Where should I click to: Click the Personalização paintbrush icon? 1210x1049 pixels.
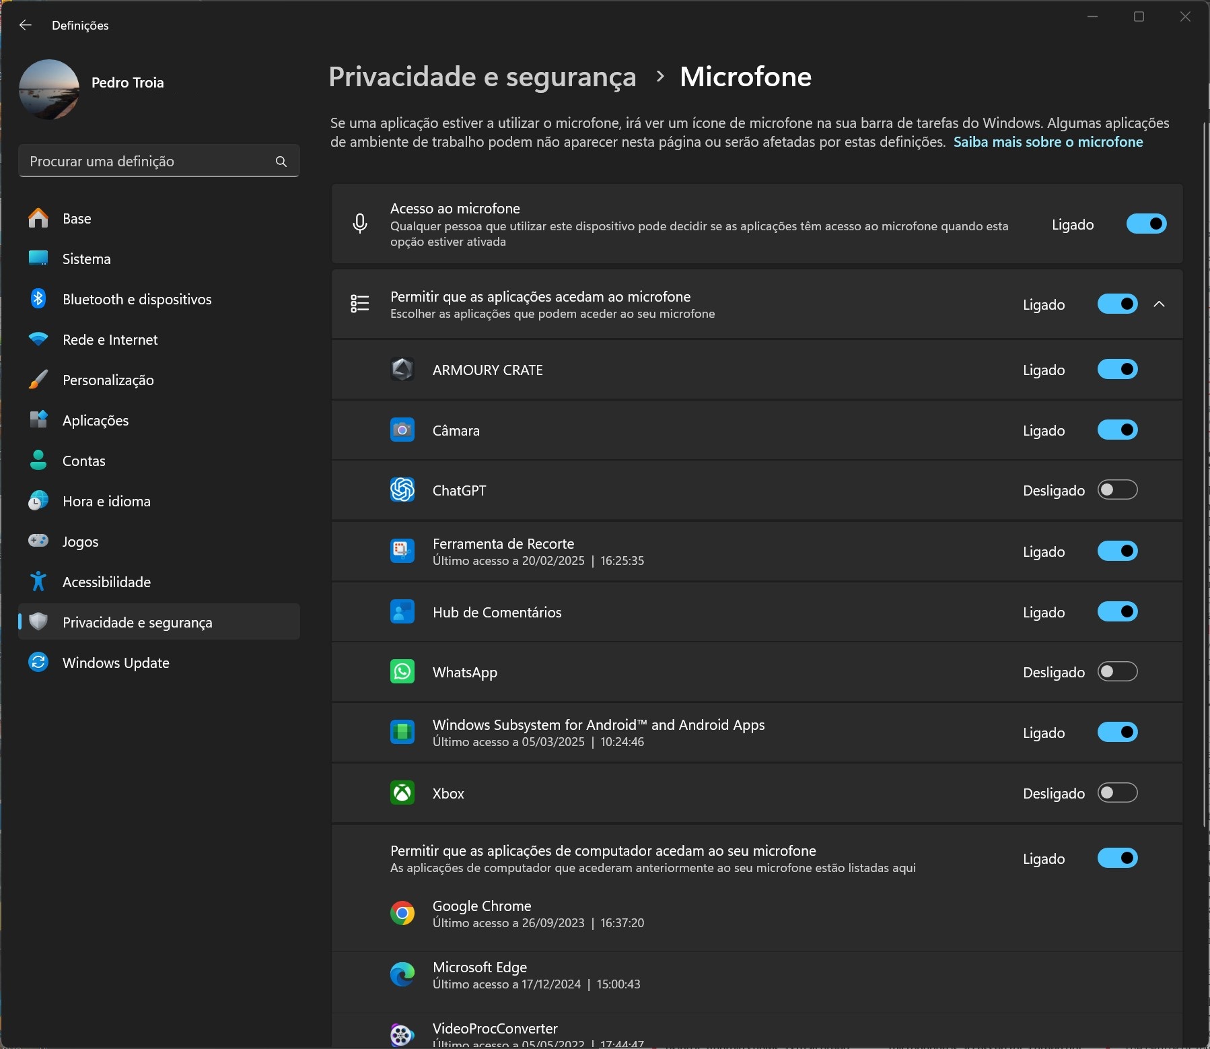click(x=38, y=380)
